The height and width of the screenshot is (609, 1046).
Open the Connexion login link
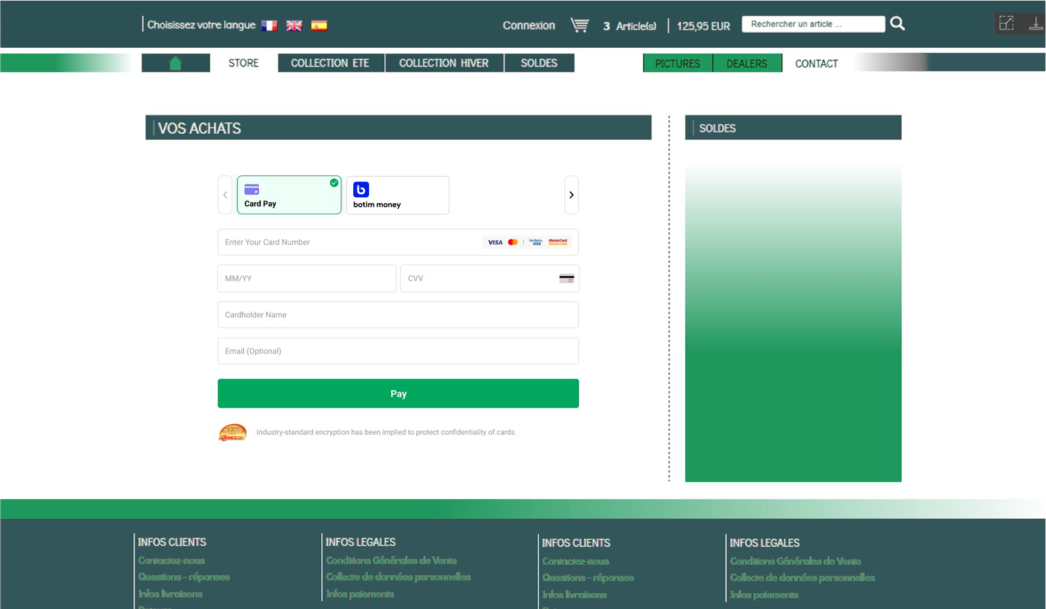(528, 25)
